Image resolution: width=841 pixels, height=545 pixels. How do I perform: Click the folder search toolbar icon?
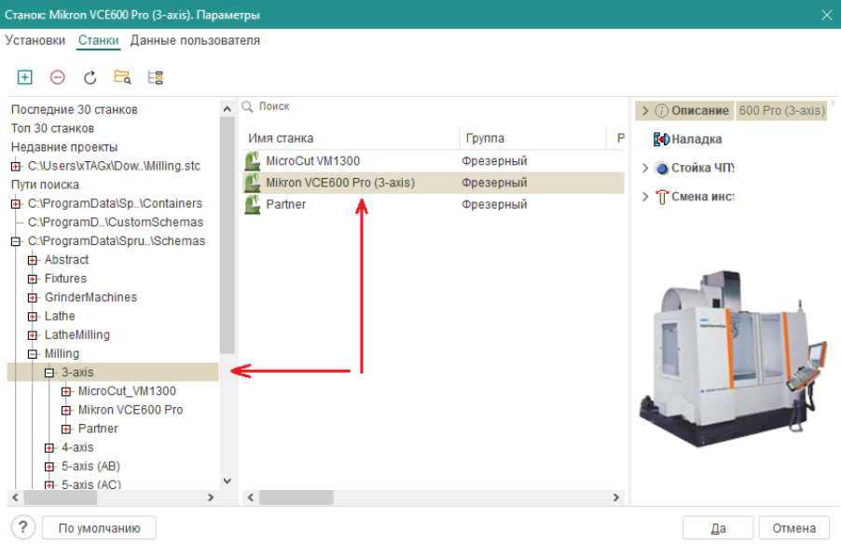tap(122, 77)
